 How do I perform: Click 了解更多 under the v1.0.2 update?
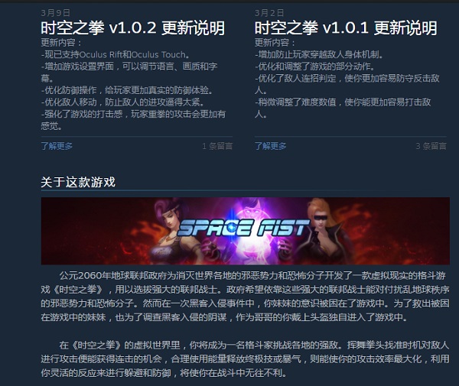point(57,146)
